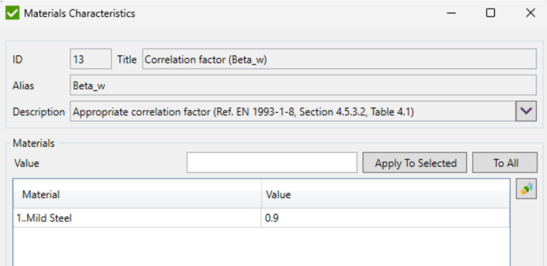The width and height of the screenshot is (547, 266).
Task: Click the ID field showing 13
Action: (x=90, y=59)
